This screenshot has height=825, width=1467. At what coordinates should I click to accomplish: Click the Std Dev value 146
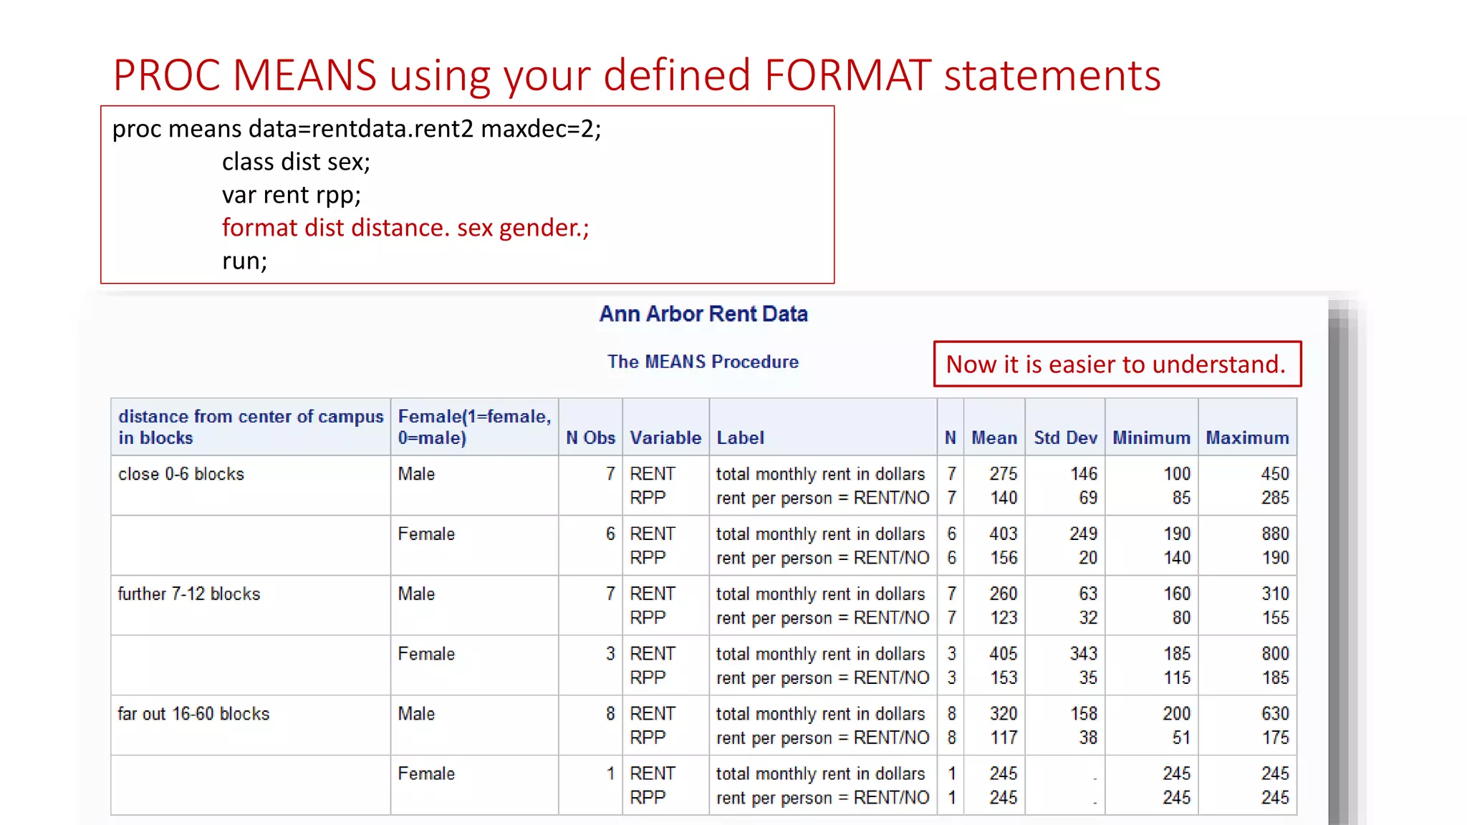(x=1083, y=474)
